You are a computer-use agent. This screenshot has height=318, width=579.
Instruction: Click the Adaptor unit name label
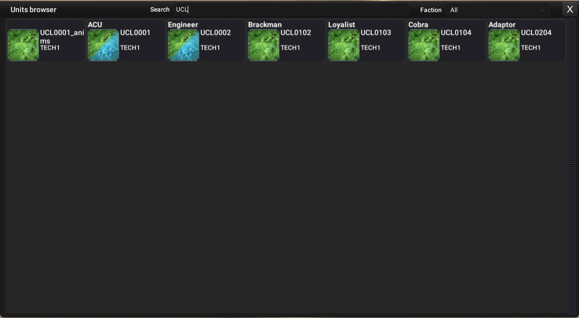click(x=502, y=25)
